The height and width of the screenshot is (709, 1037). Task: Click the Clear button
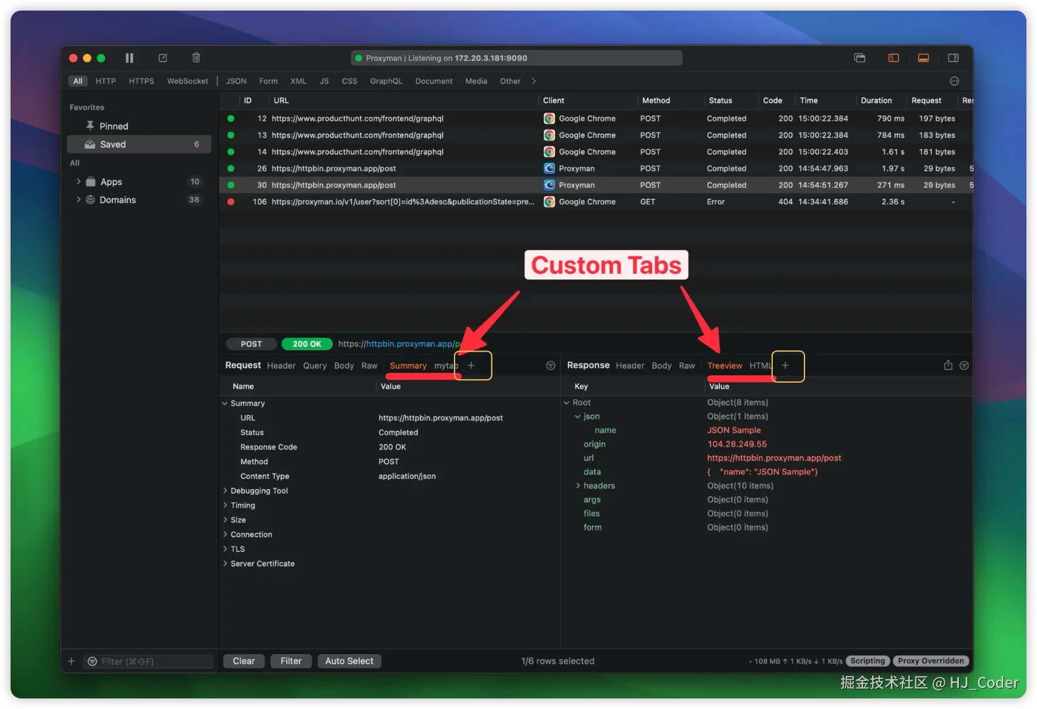click(x=244, y=661)
